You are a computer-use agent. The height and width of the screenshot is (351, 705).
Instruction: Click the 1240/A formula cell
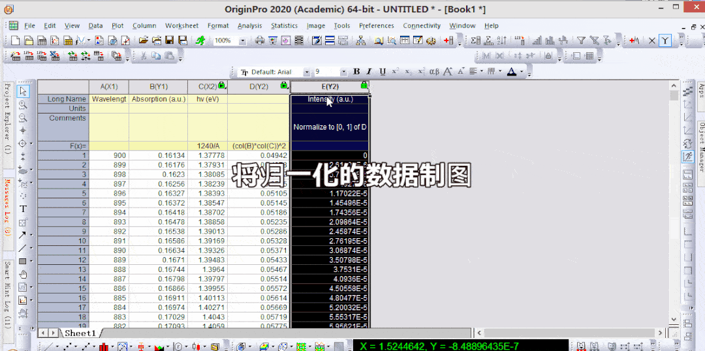[208, 145]
